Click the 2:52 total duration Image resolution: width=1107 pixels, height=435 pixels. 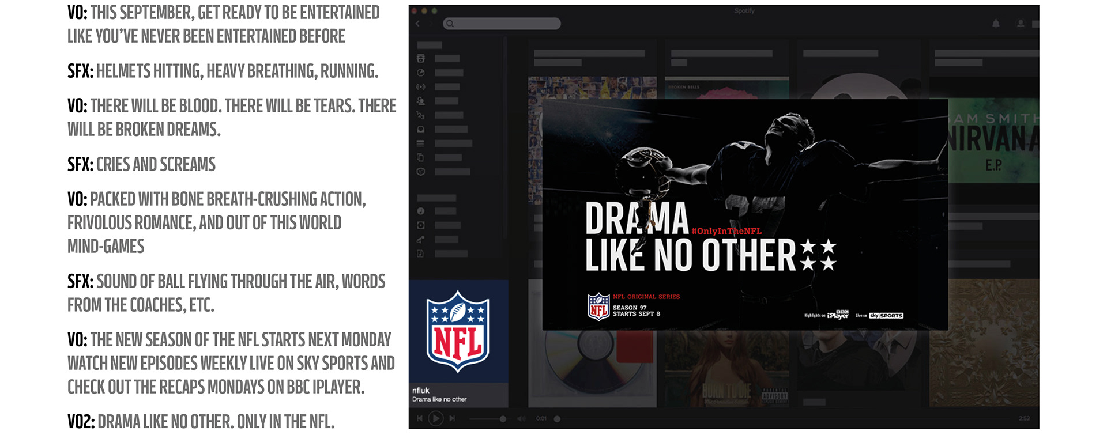click(1024, 419)
